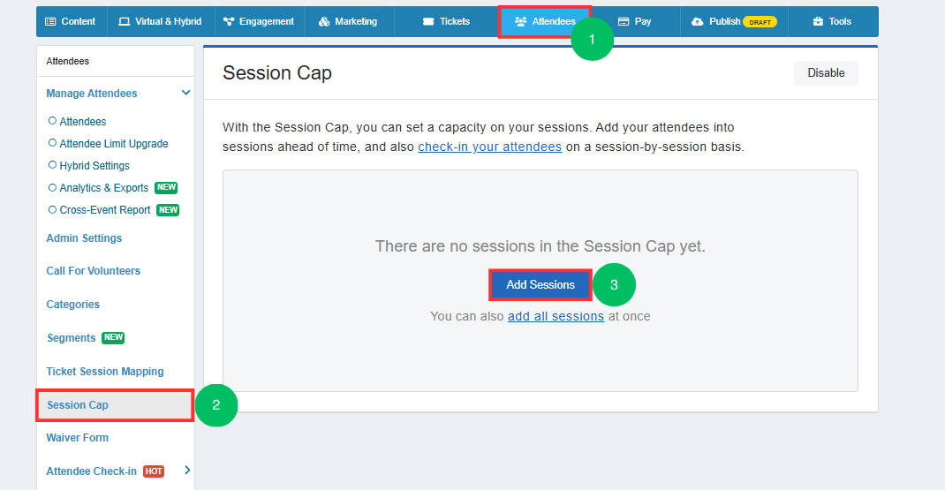
Task: Click the Virtual & Hybrid laptop icon
Action: click(x=125, y=22)
